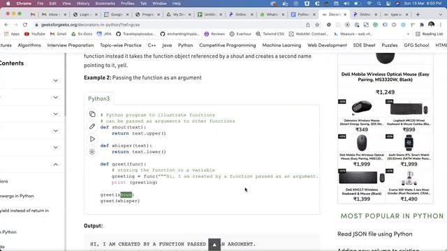Expand the third Contents section chevron
Screen dimensions: 447x251
click(56, 114)
